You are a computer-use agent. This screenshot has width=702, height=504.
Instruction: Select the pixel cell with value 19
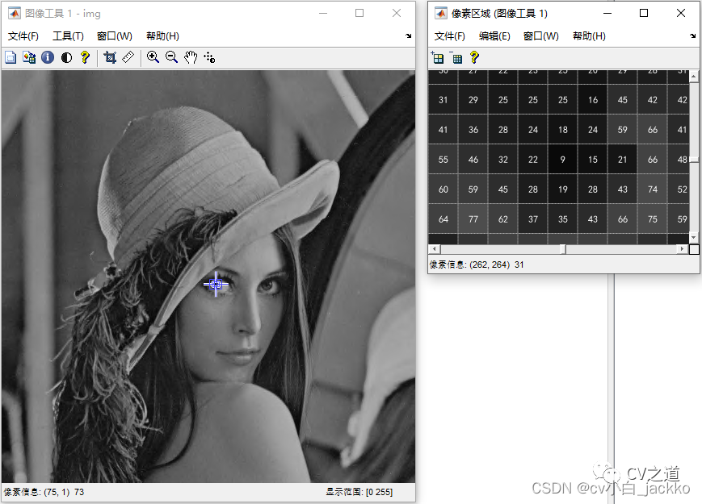[563, 190]
